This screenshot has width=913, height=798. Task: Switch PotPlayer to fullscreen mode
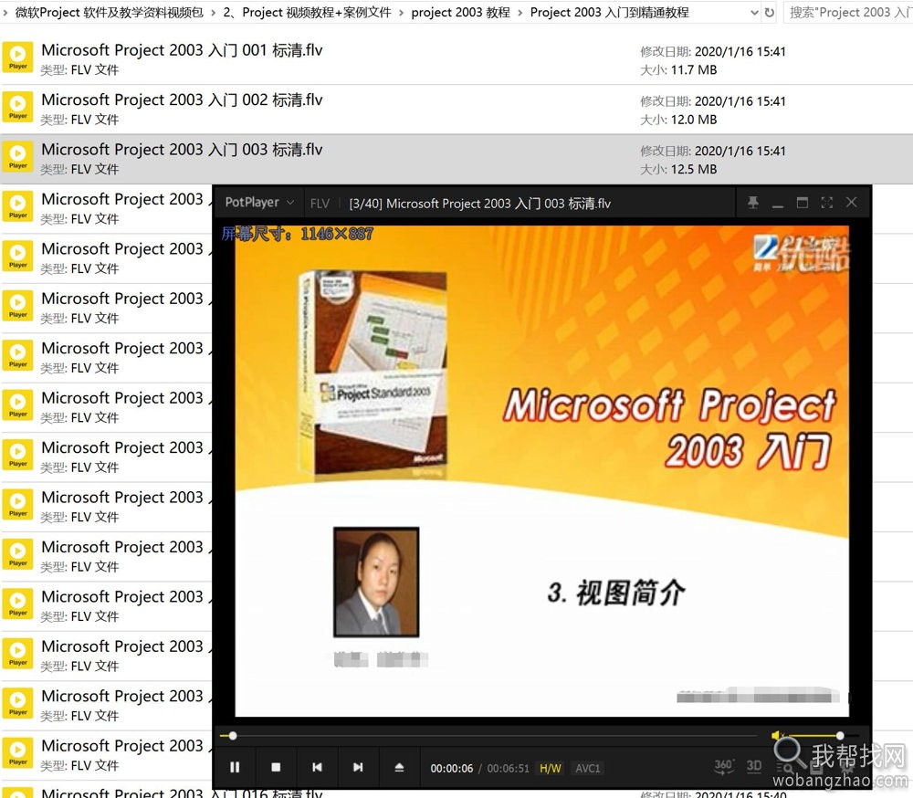[827, 203]
